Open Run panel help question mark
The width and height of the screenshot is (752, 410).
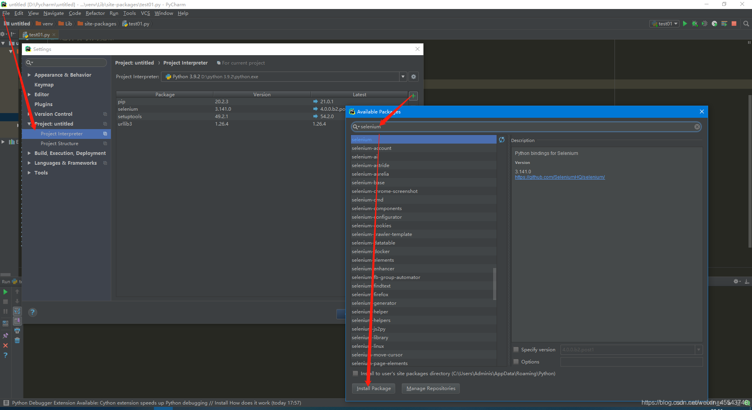tap(5, 355)
